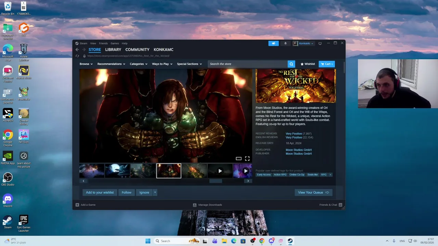Switch to the LIBRARY tab
Viewport: 438px width, 246px height.
pos(113,50)
